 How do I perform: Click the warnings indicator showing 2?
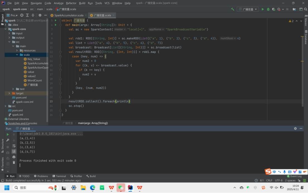[291, 21]
